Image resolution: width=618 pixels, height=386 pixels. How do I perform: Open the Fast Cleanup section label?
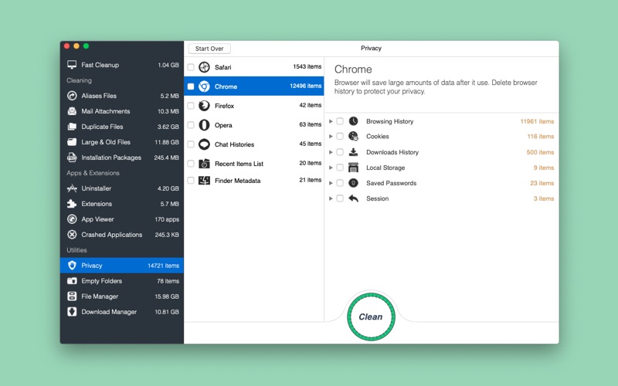point(100,65)
